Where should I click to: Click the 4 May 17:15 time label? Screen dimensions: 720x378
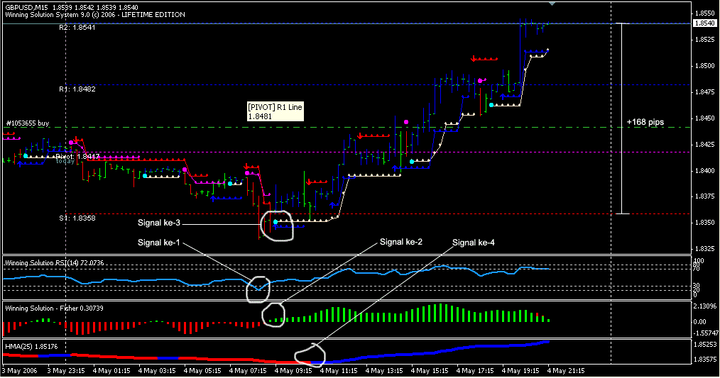tap(475, 371)
